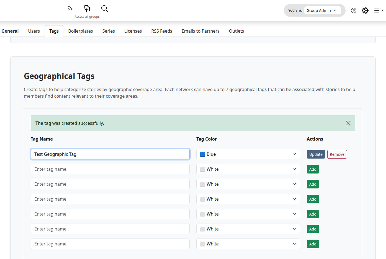The image size is (386, 259).
Task: Open the Licenses tab
Action: (x=133, y=31)
